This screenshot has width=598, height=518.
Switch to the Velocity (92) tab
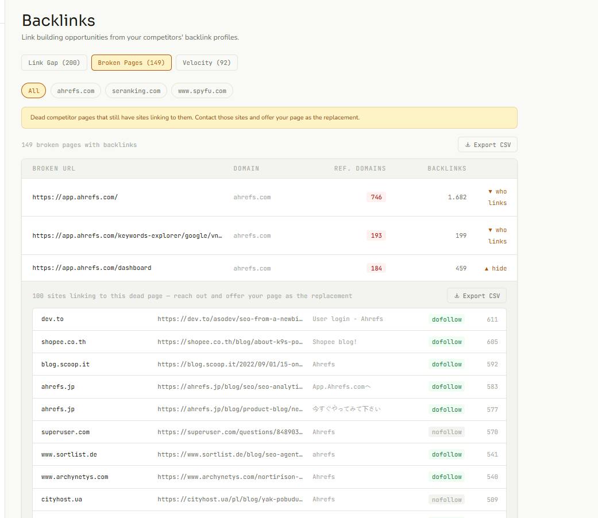click(x=207, y=63)
